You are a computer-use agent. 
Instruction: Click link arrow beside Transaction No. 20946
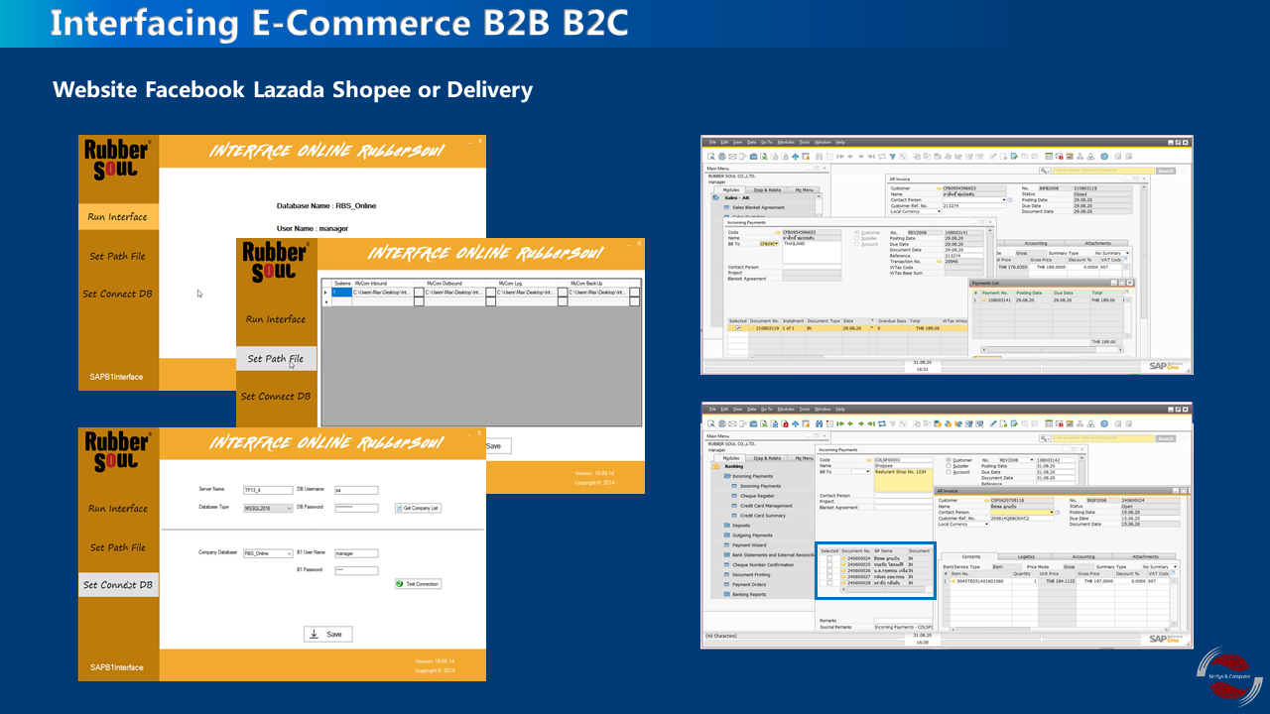point(940,262)
